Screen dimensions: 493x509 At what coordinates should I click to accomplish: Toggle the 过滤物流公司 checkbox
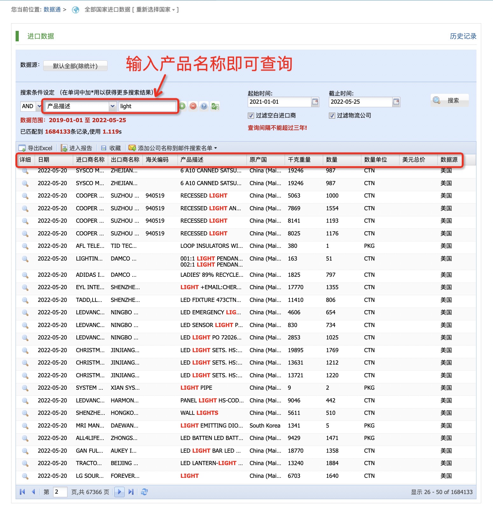click(x=332, y=115)
